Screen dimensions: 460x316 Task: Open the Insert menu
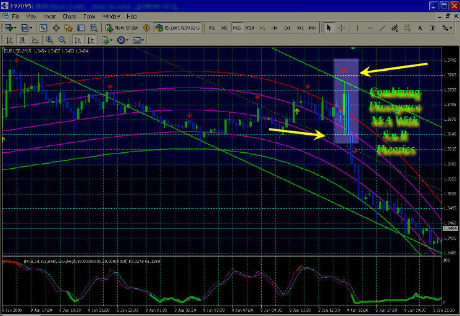(49, 17)
